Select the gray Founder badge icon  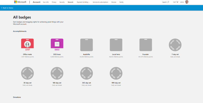pyautogui.click(x=146, y=45)
